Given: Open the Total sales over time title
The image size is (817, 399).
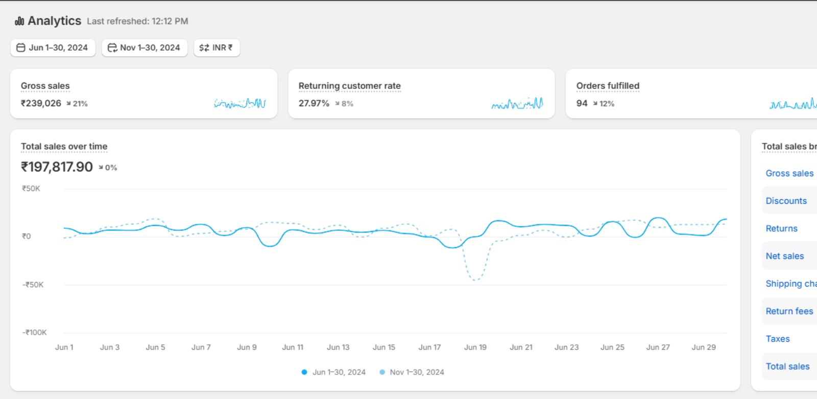Looking at the screenshot, I should point(64,147).
